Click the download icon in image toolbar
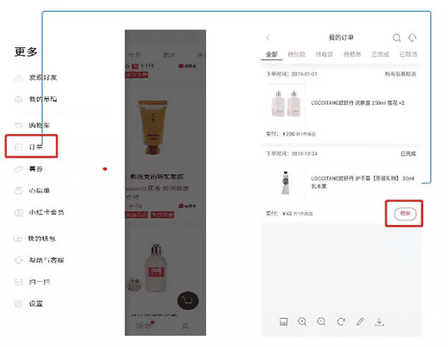448x347 pixels. click(379, 322)
